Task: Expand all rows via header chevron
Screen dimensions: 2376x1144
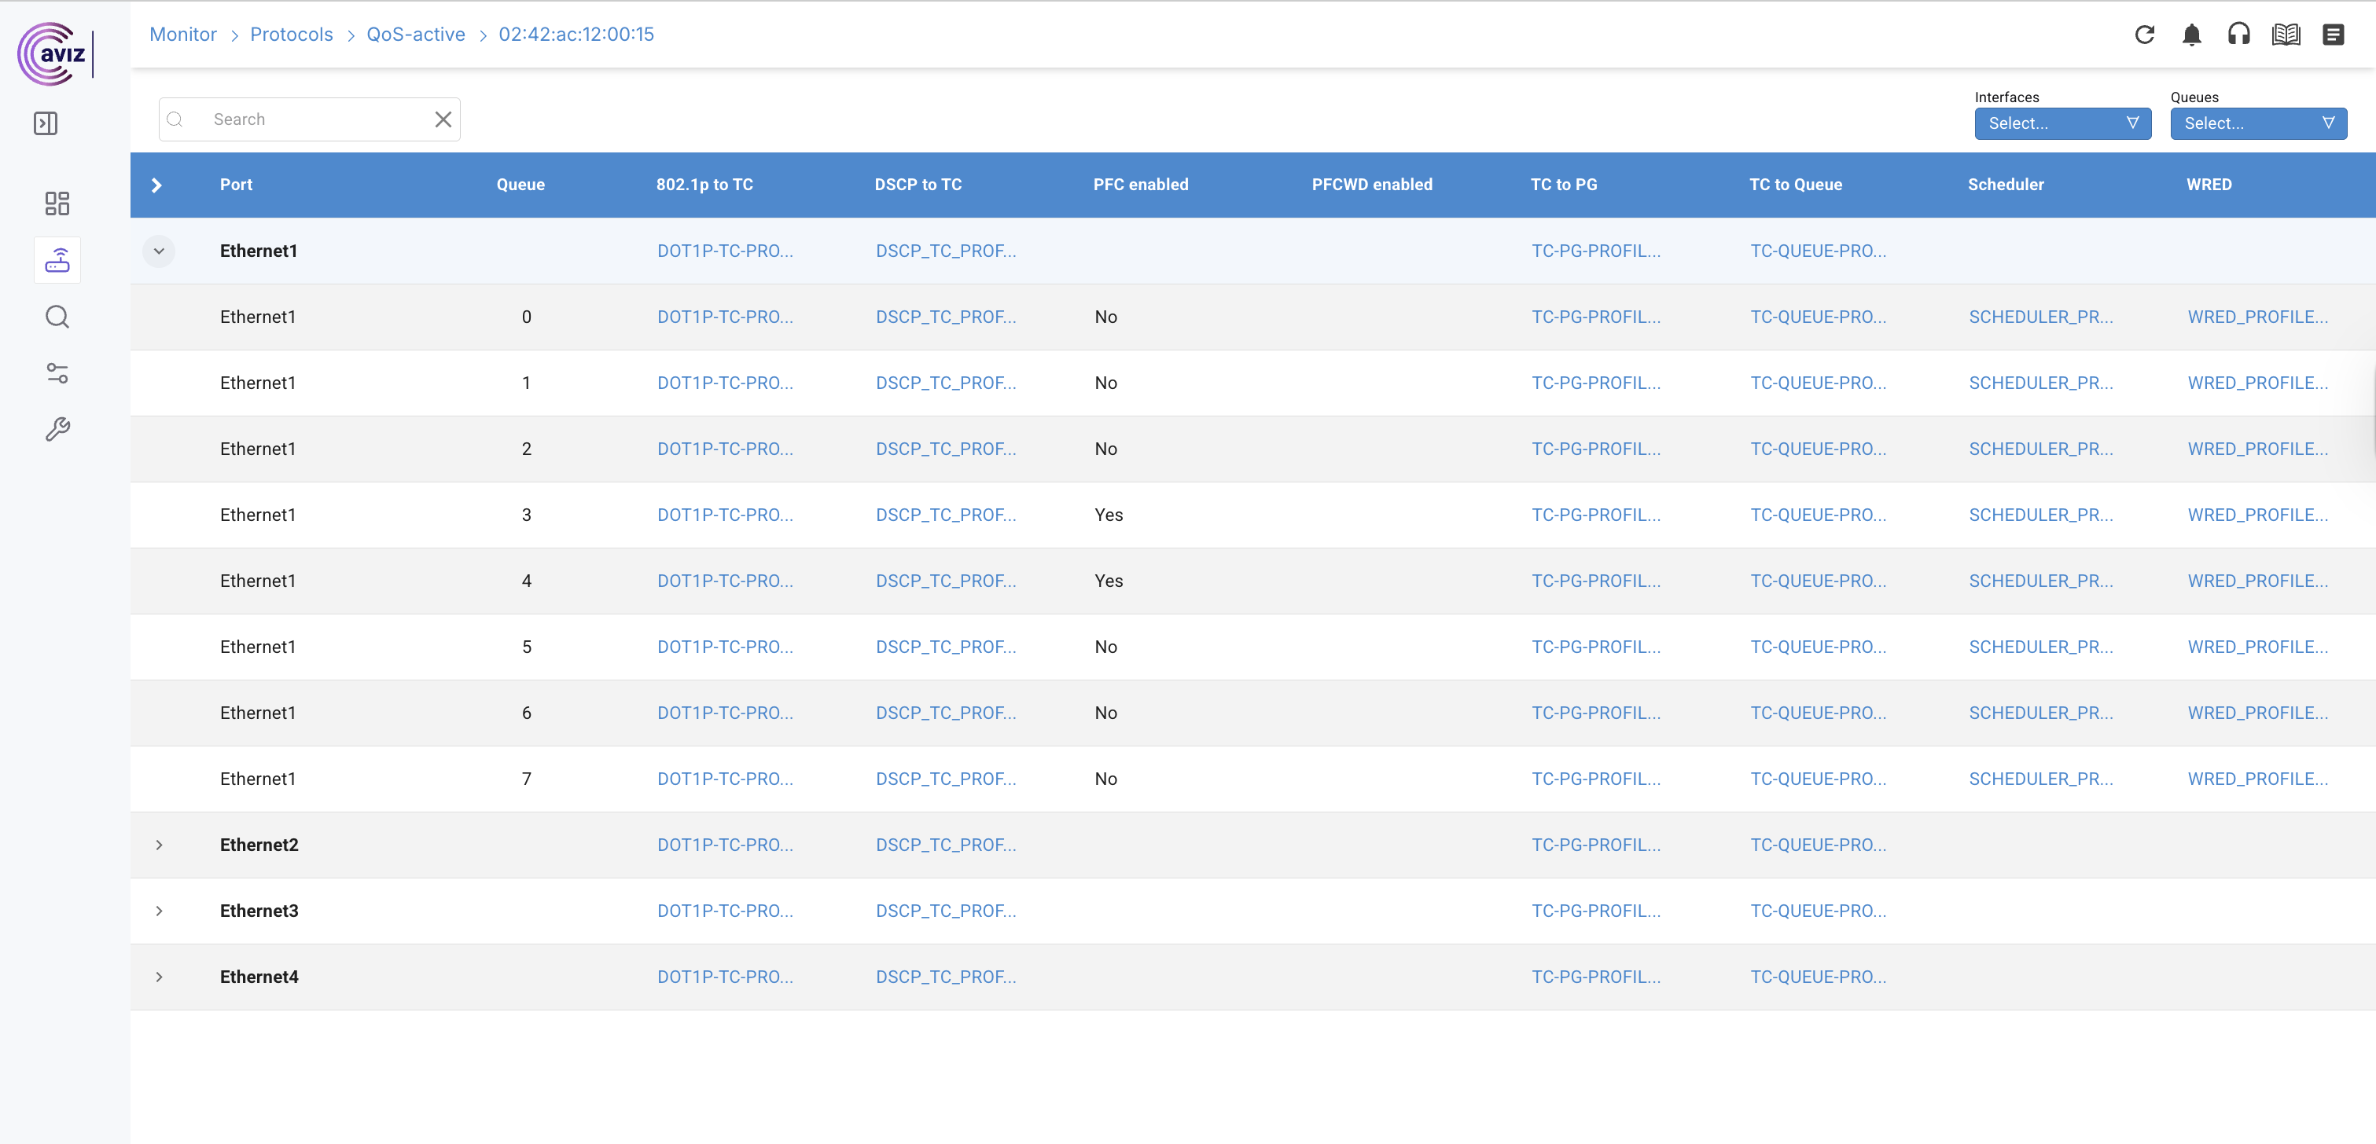Action: [156, 185]
